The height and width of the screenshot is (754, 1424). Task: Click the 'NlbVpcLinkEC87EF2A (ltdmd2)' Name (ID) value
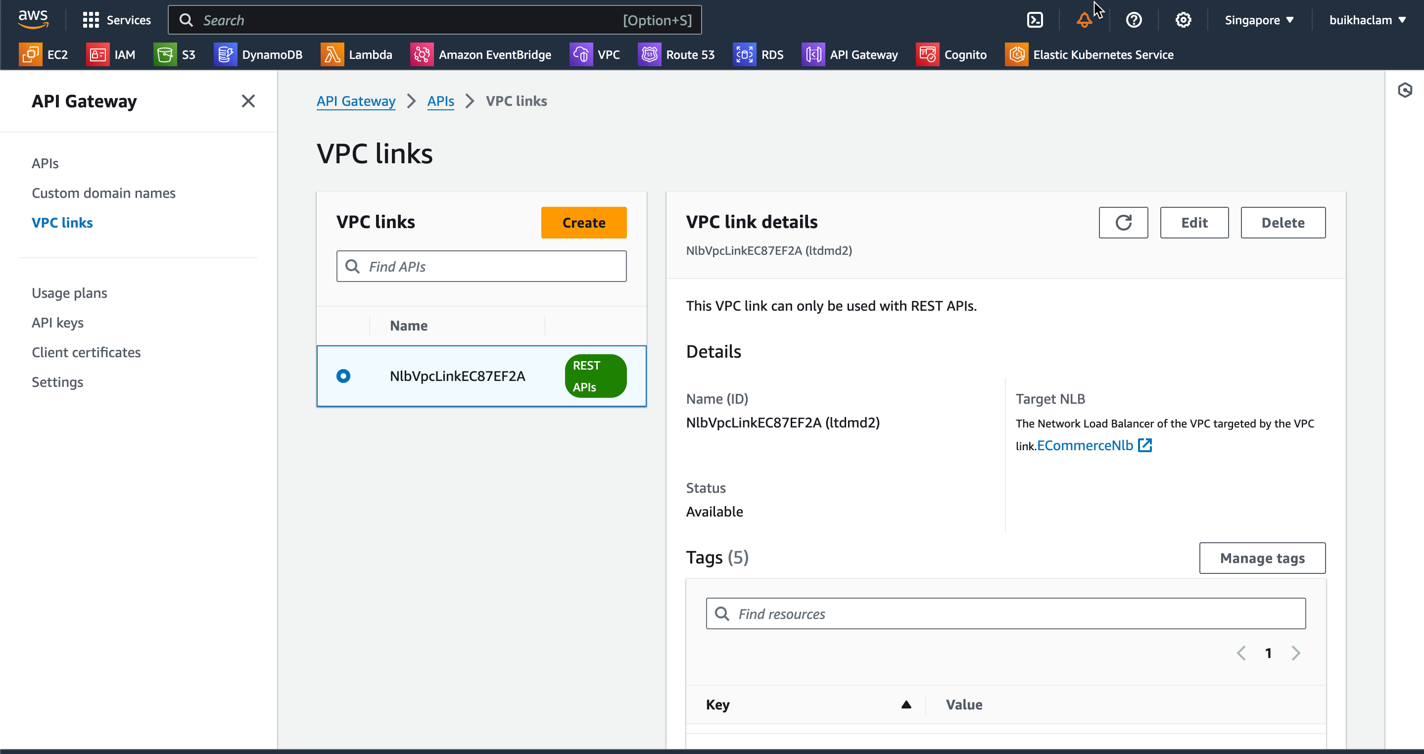coord(783,423)
